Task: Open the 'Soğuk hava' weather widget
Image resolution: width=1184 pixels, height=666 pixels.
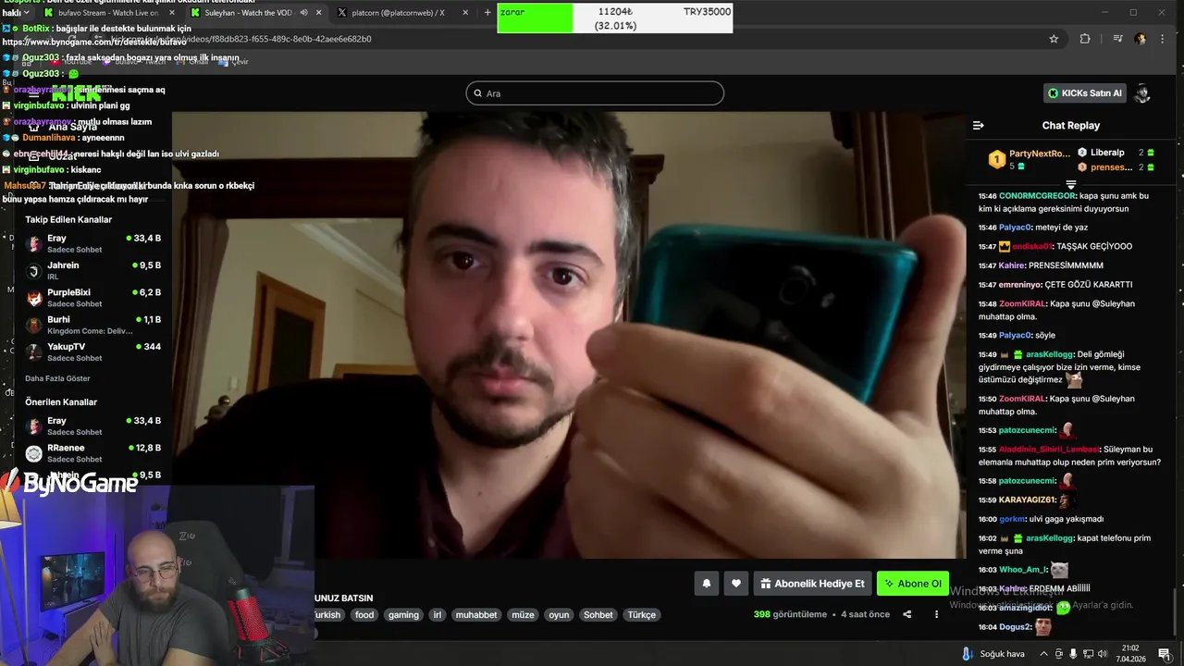Action: click(x=993, y=654)
